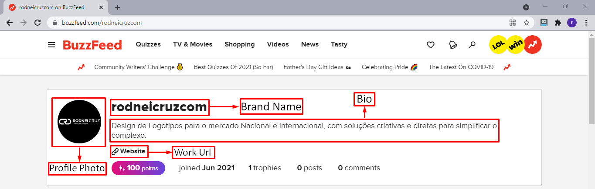Open the Quizzes menu item
The width and height of the screenshot is (595, 189).
(148, 44)
